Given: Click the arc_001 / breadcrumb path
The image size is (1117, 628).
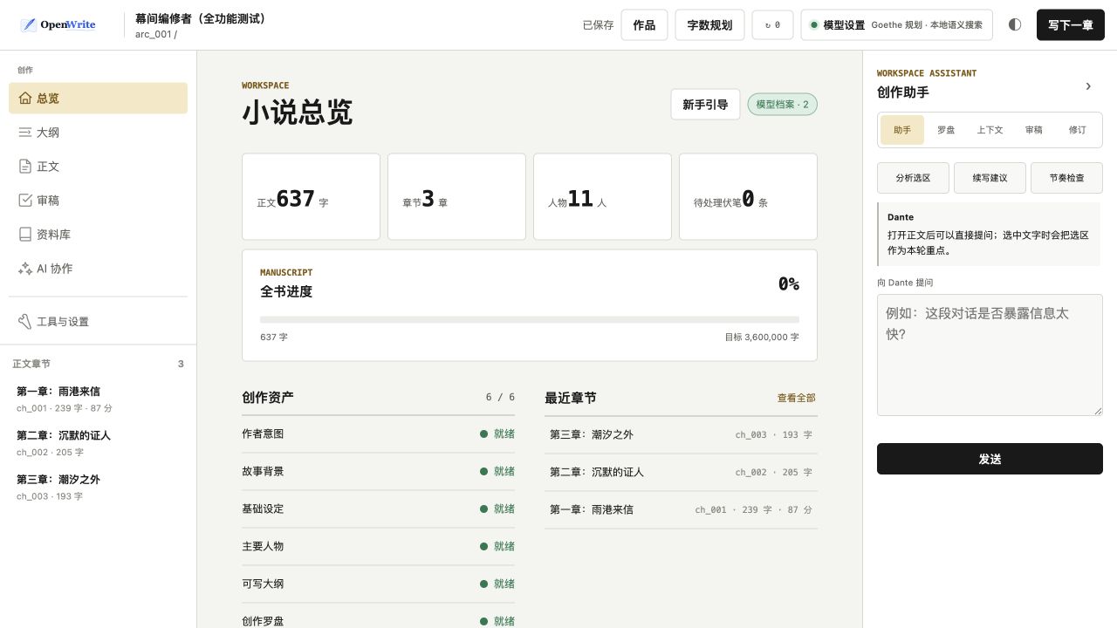Looking at the screenshot, I should (x=156, y=35).
